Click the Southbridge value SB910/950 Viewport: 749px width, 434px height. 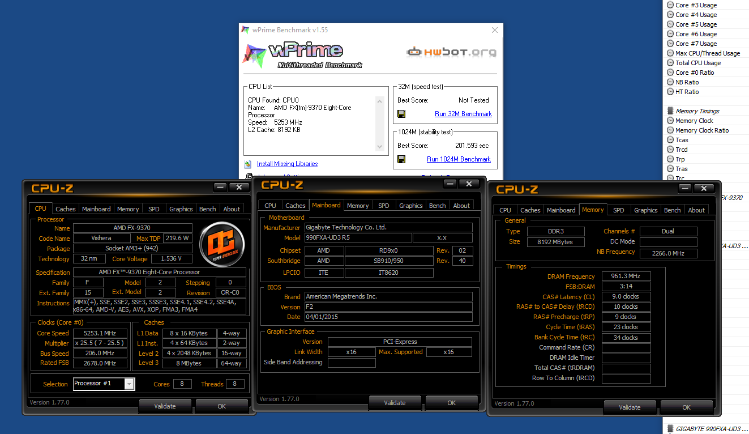[x=389, y=261]
